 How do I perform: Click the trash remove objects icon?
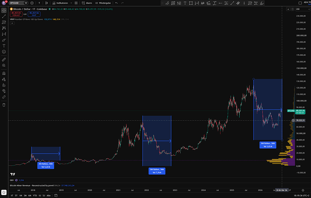4,105
